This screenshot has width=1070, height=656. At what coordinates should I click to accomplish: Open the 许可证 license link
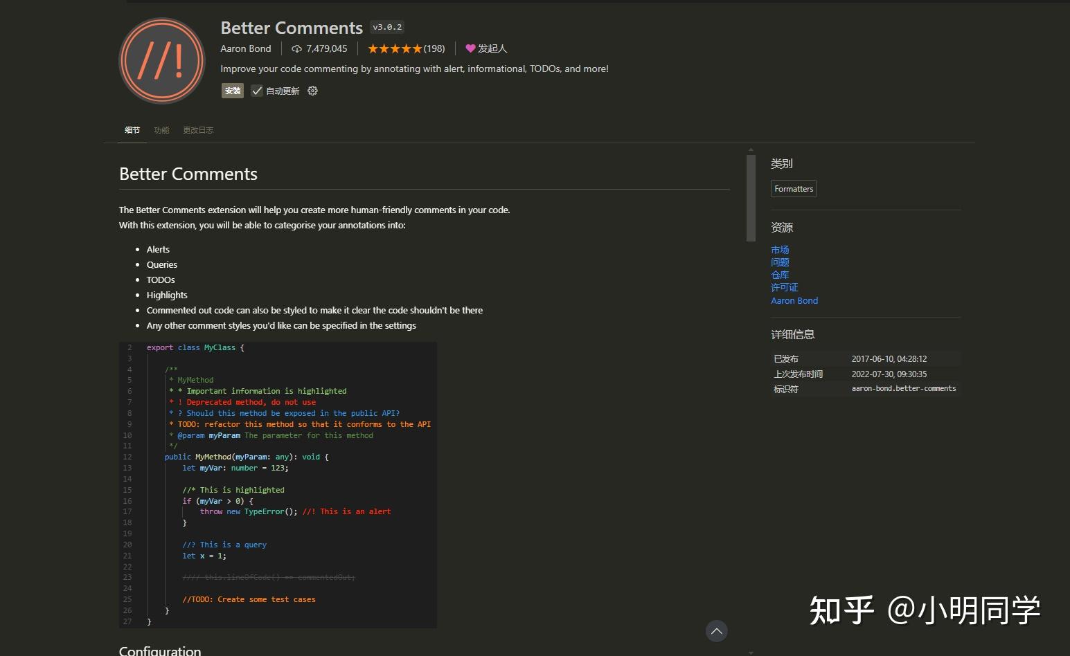click(785, 287)
